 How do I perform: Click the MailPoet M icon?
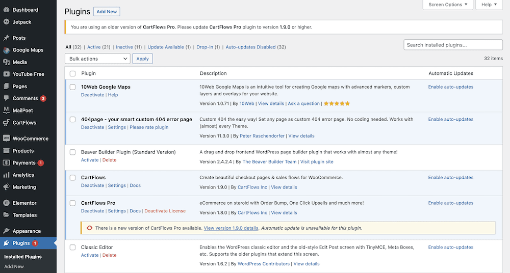tap(6, 110)
